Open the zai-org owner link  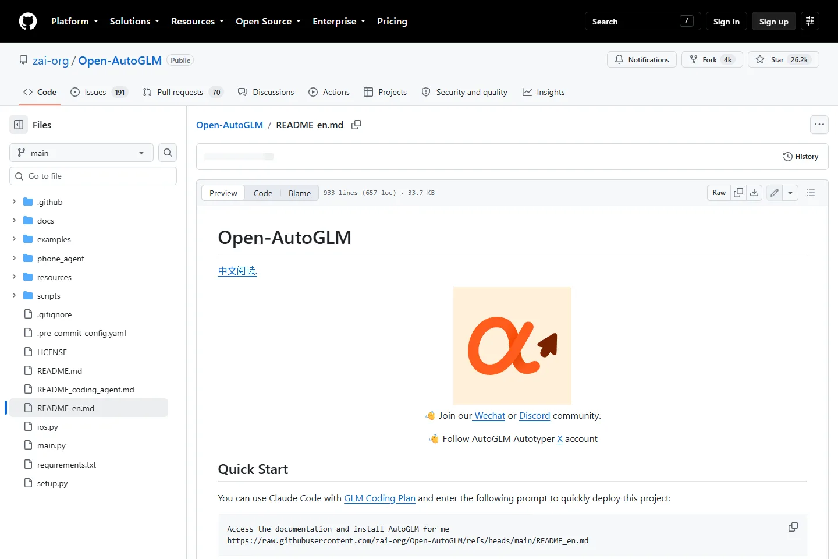pyautogui.click(x=51, y=61)
